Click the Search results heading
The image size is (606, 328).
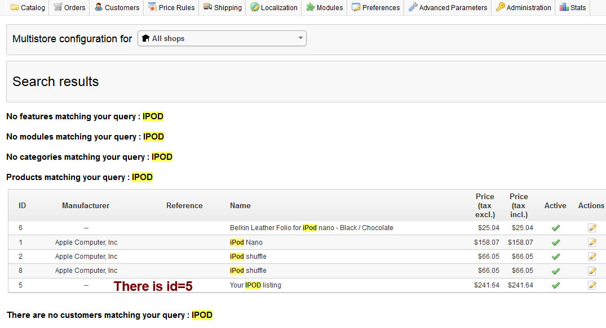(x=56, y=82)
